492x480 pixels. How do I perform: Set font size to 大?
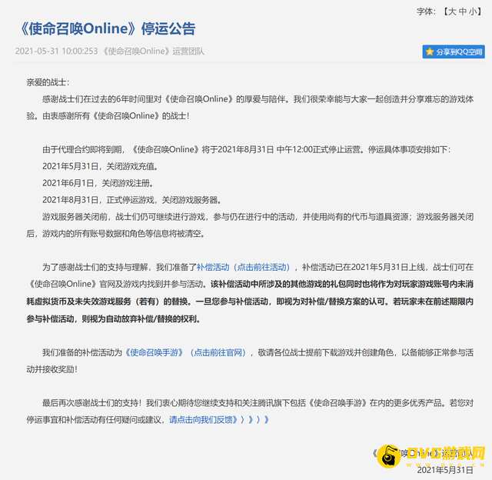452,12
